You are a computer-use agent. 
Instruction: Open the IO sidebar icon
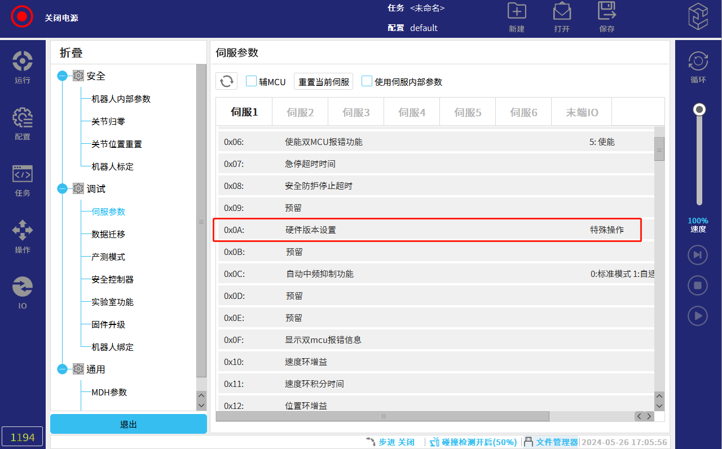pos(23,287)
